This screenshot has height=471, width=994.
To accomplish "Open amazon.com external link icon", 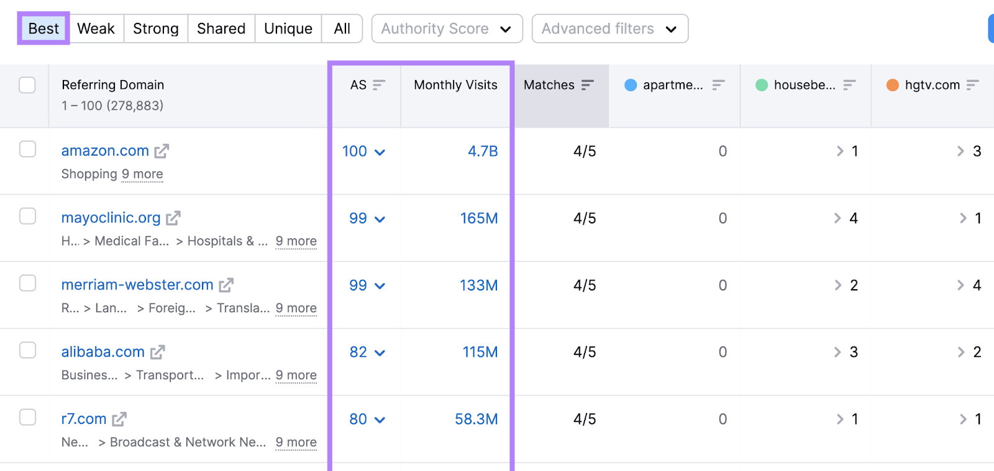I will coord(162,151).
